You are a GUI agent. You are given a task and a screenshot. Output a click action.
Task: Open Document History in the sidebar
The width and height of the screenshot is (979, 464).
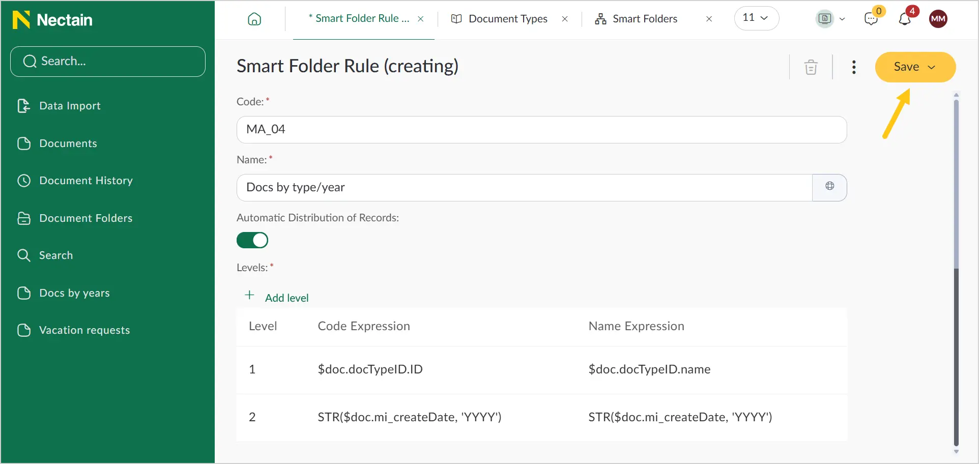[x=75, y=181]
